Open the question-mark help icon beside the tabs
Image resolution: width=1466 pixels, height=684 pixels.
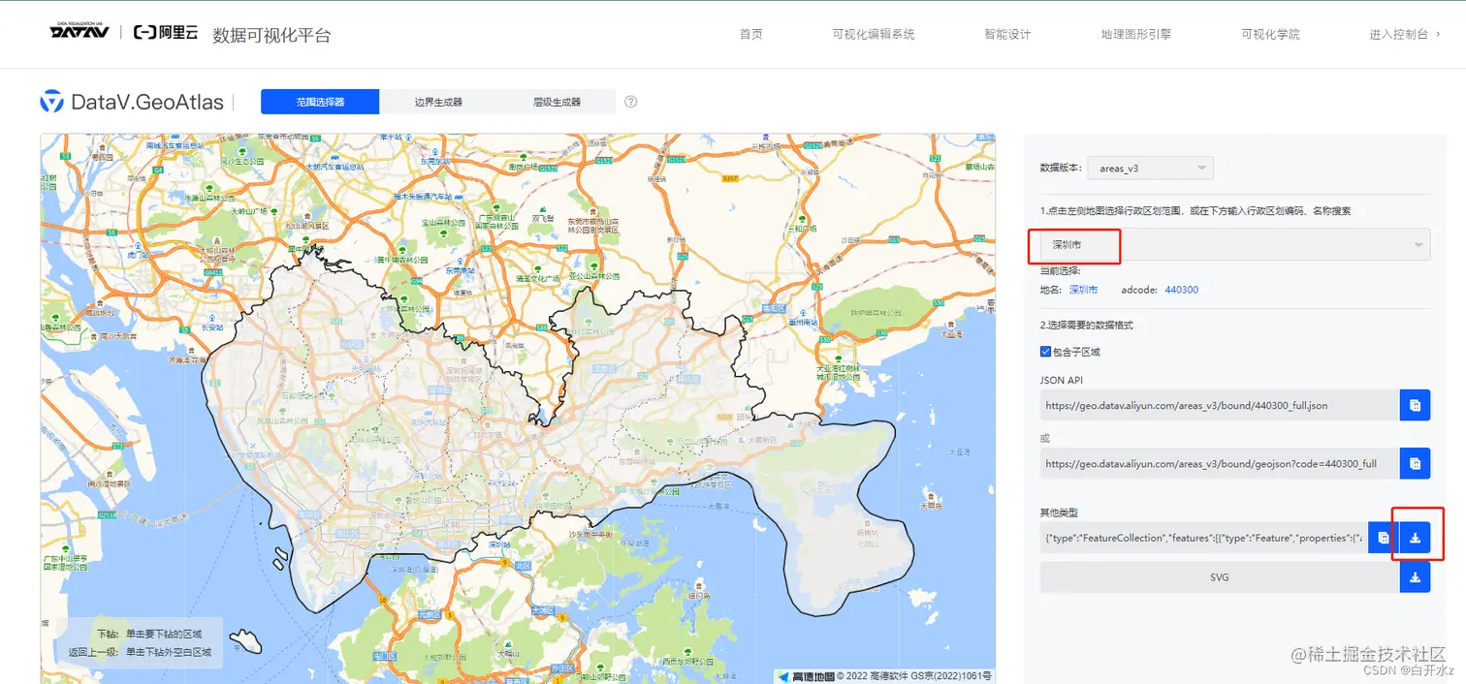click(x=631, y=102)
